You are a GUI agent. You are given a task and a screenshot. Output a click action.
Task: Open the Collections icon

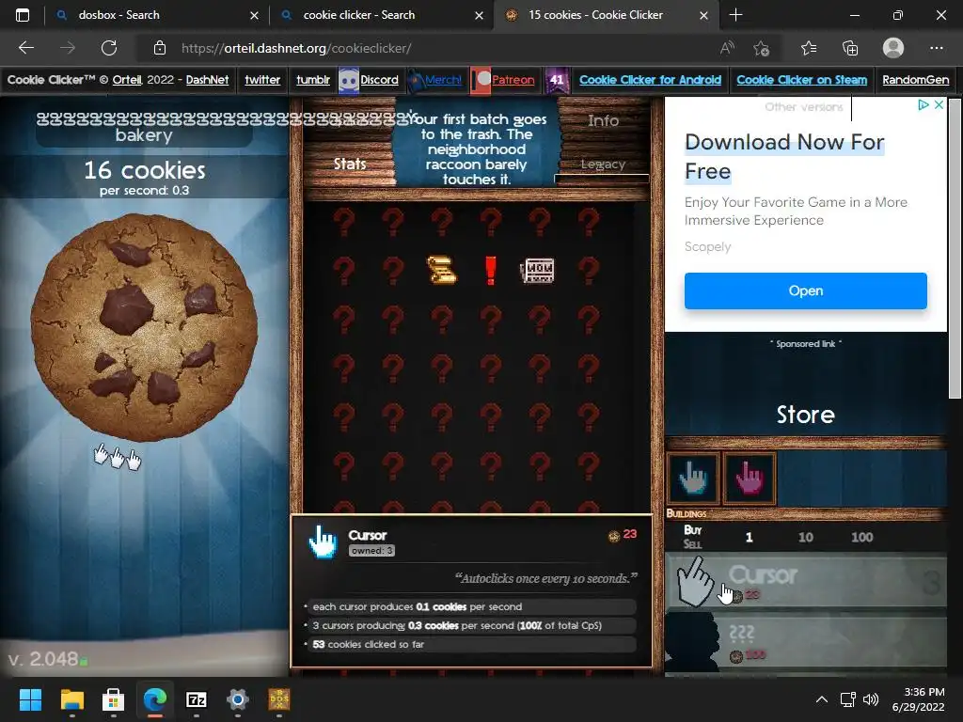(850, 48)
